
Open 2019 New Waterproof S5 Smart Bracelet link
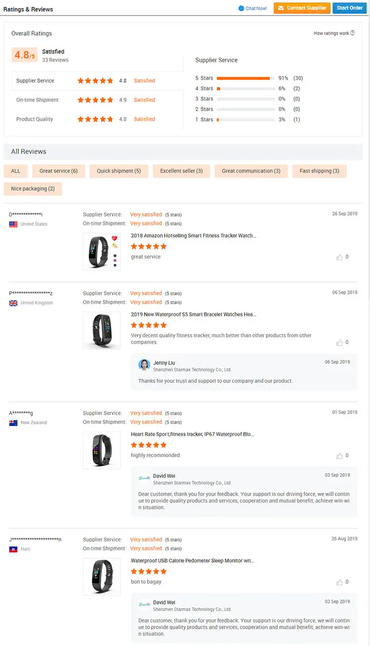click(193, 315)
